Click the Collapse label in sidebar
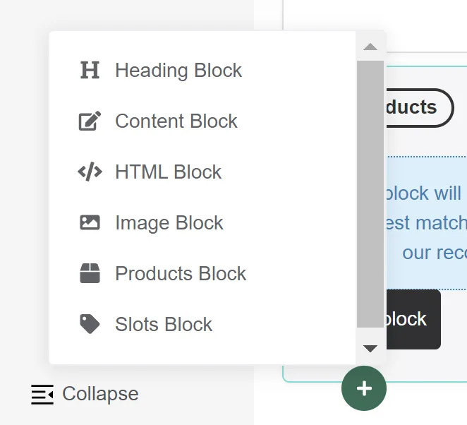The height and width of the screenshot is (425, 467). click(x=100, y=394)
